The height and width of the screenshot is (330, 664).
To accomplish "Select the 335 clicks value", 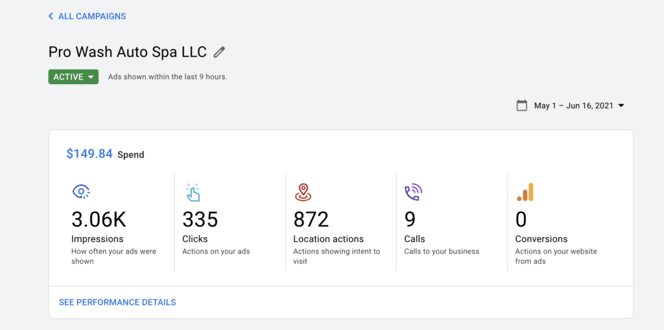I will pyautogui.click(x=200, y=219).
